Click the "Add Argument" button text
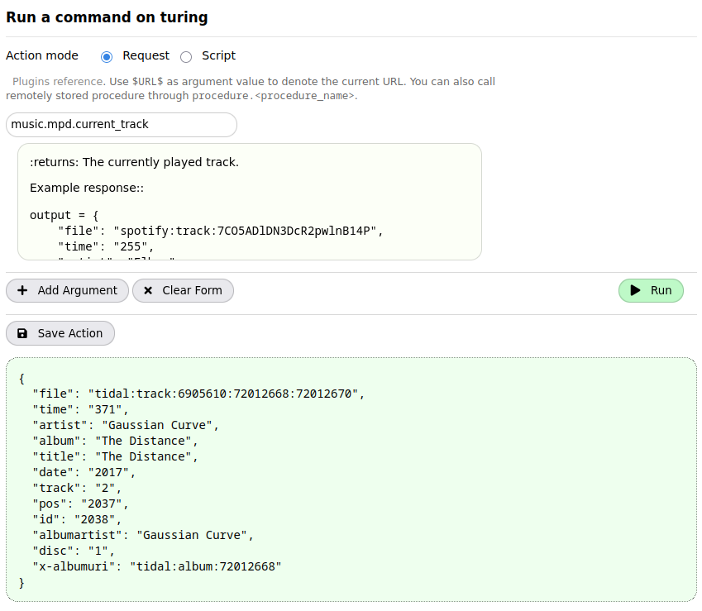702x611 pixels. pos(78,291)
